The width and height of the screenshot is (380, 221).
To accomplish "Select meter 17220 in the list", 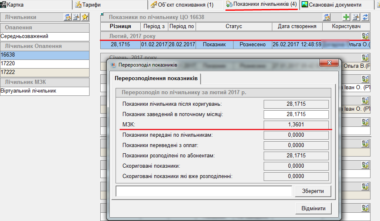I will (45, 64).
